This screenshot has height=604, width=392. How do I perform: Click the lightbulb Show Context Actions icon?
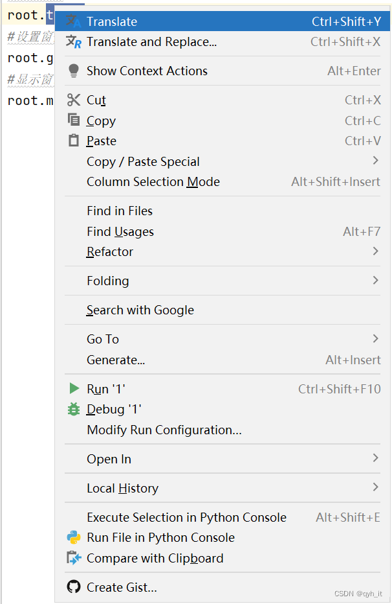pyautogui.click(x=74, y=71)
